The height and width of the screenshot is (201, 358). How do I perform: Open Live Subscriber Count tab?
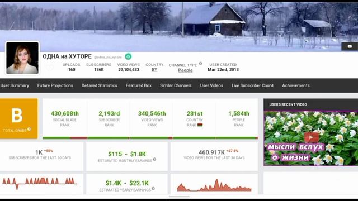click(x=252, y=85)
